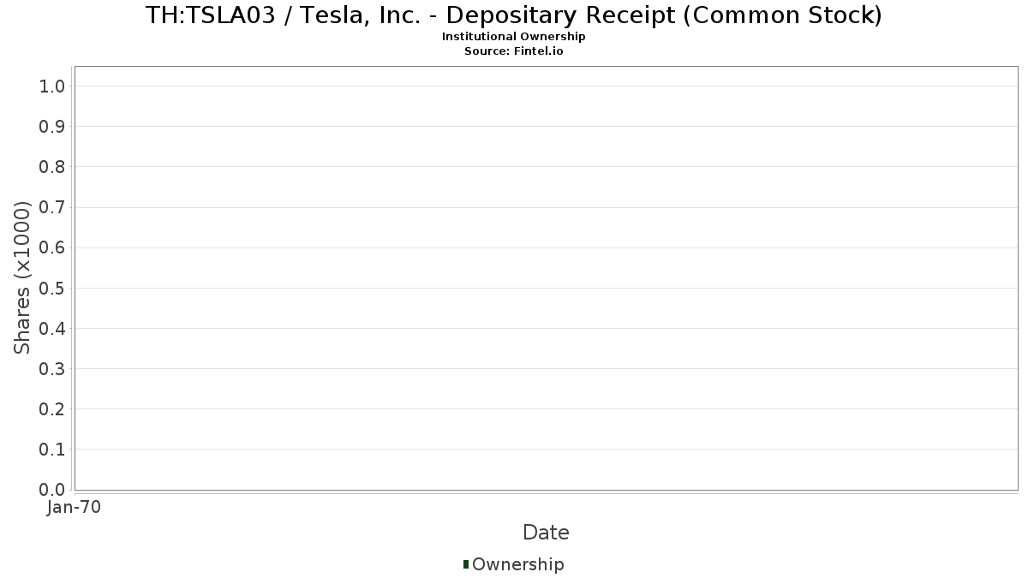The image size is (1028, 578).
Task: Click the TH:TSLA03 Tesla chart title
Action: click(x=514, y=15)
